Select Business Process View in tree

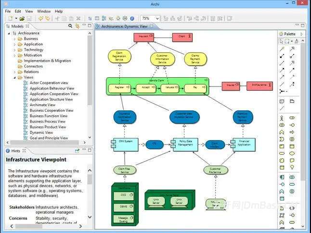tap(48, 121)
